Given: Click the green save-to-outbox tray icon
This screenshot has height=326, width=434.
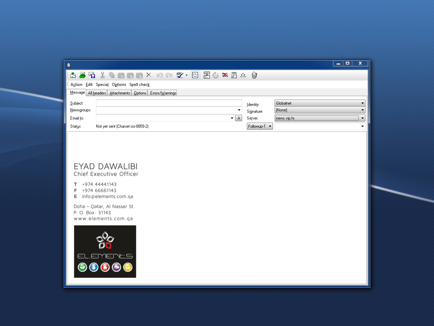Looking at the screenshot, I should point(82,75).
